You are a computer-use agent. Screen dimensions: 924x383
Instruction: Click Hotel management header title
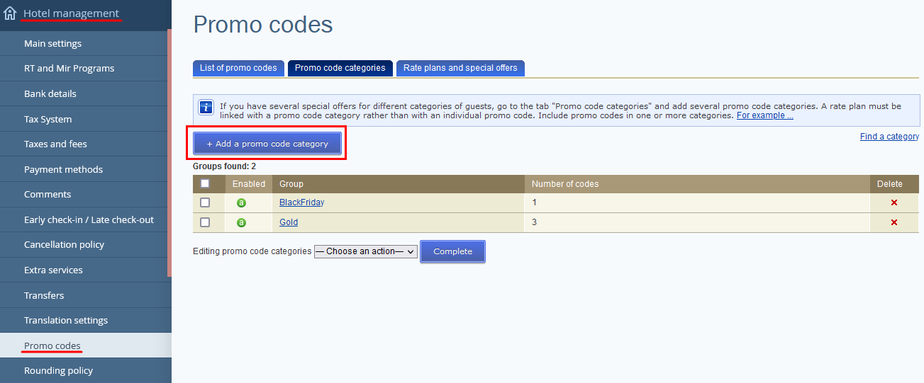tap(71, 13)
